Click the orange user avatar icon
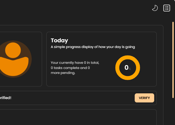The width and height of the screenshot is (175, 125). 13,59
